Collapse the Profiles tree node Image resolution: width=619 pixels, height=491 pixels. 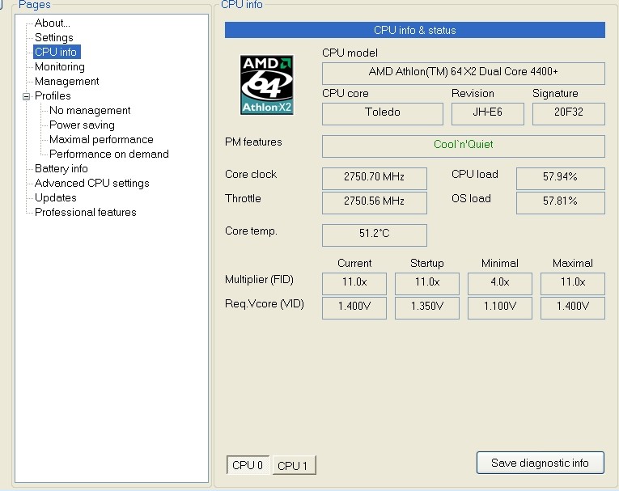[26, 96]
